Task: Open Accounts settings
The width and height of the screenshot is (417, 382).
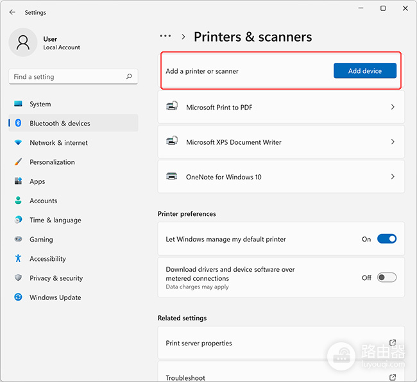Action: point(73,201)
